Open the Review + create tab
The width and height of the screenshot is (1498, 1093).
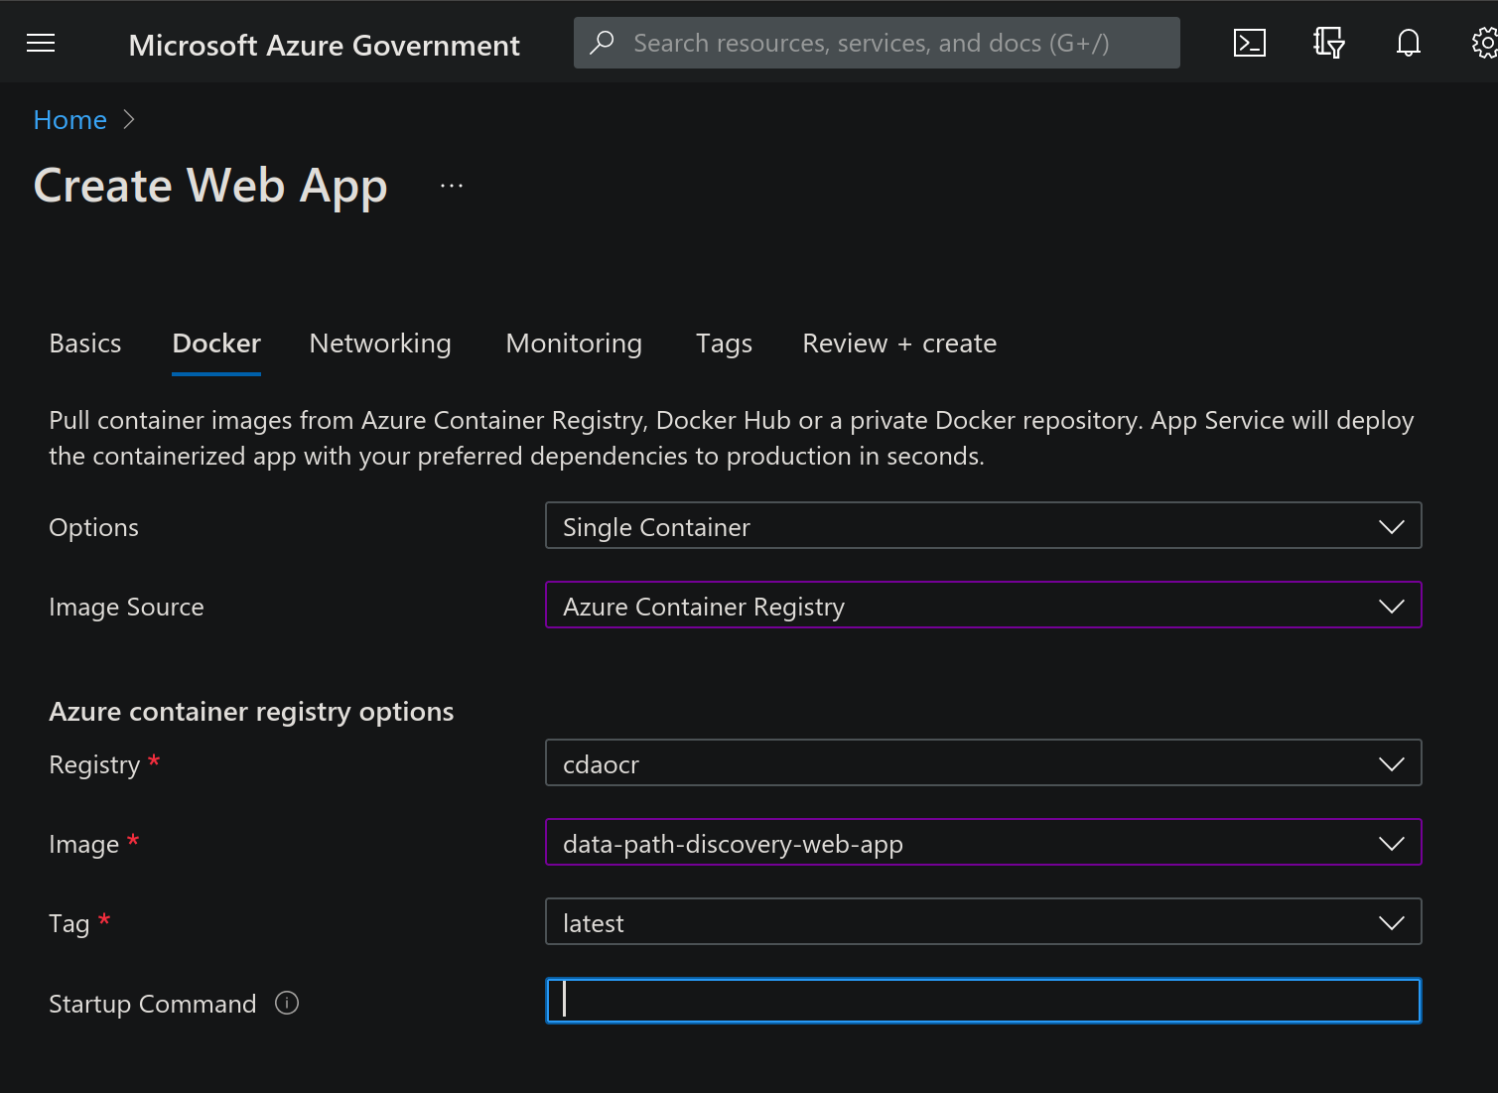coord(899,343)
